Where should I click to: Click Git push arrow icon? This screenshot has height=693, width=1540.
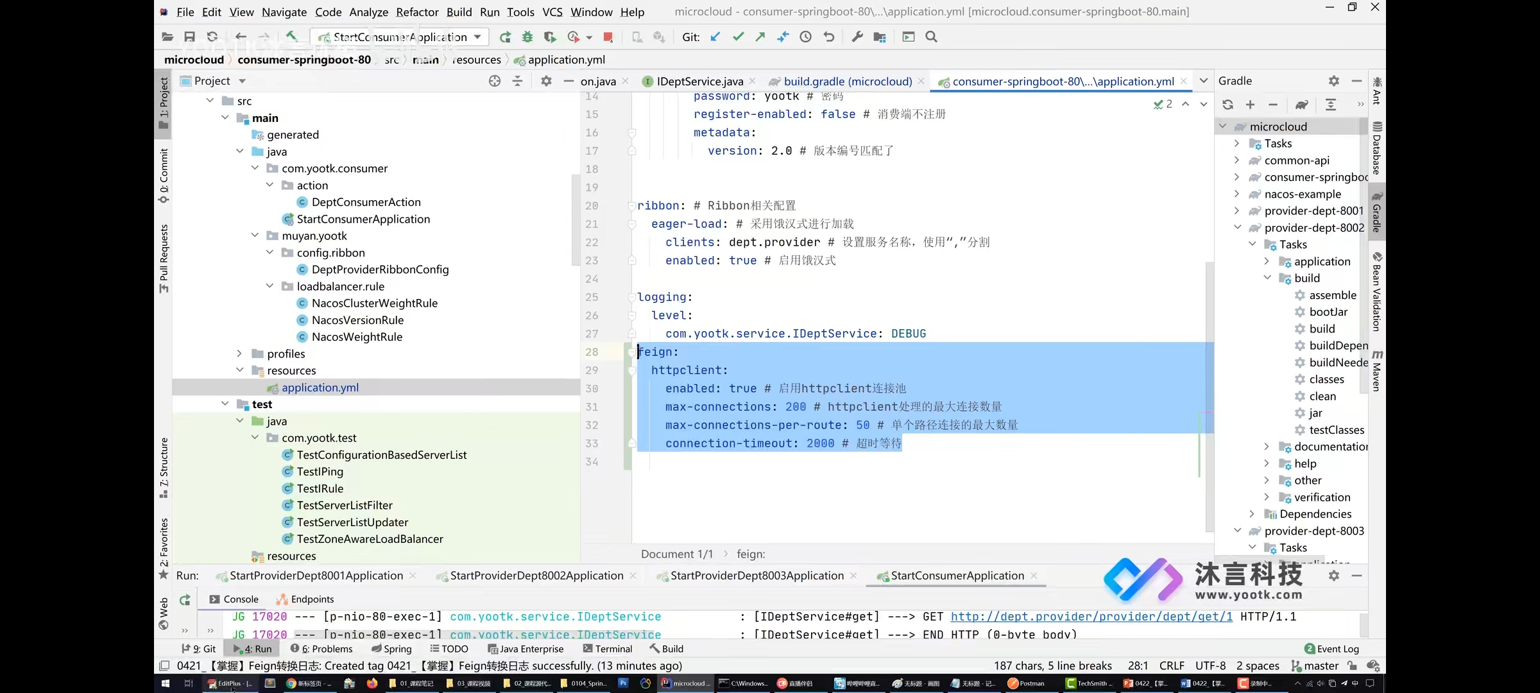pos(760,37)
